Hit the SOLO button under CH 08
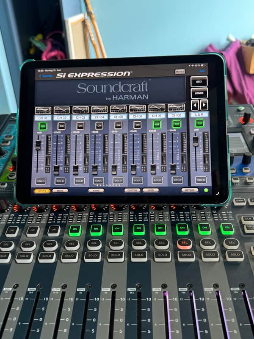 click(x=177, y=180)
